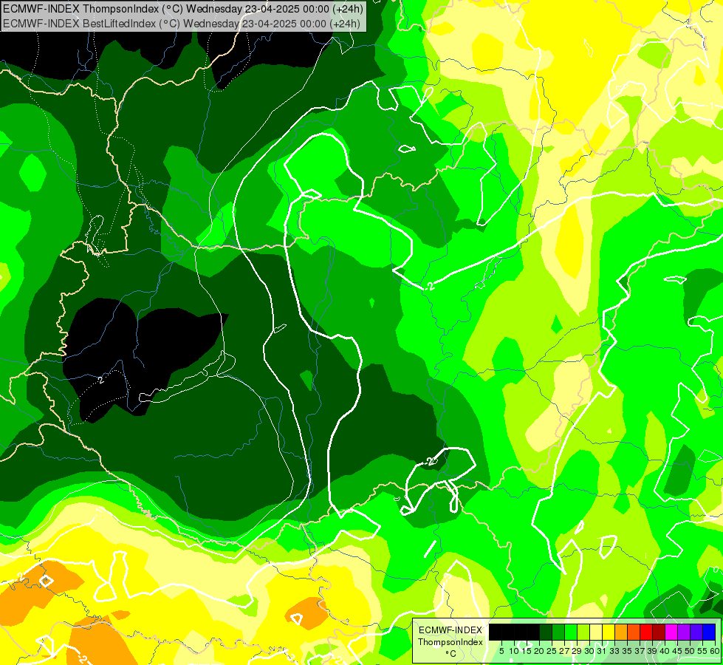
Task: Click the legend tick label '5'
Action: click(501, 651)
